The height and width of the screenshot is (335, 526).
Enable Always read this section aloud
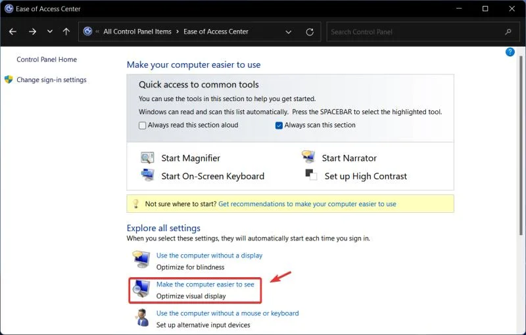tap(142, 125)
